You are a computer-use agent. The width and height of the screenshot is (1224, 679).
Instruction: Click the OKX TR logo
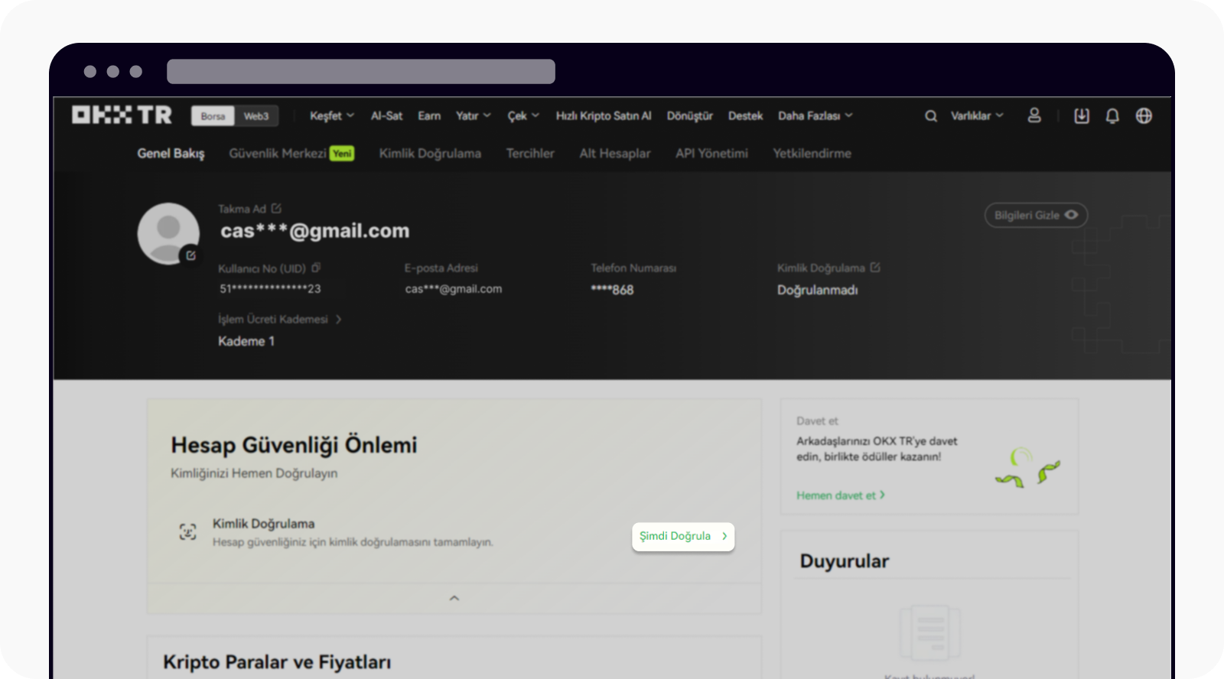(122, 115)
